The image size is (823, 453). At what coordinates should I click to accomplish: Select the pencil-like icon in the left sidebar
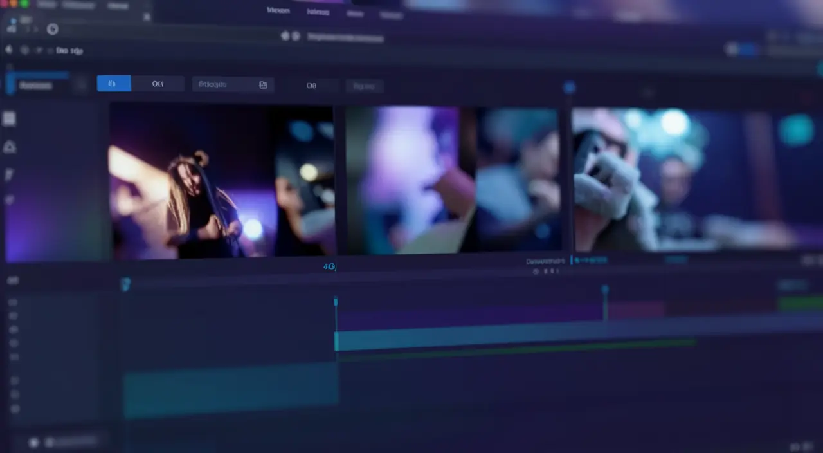click(x=9, y=174)
